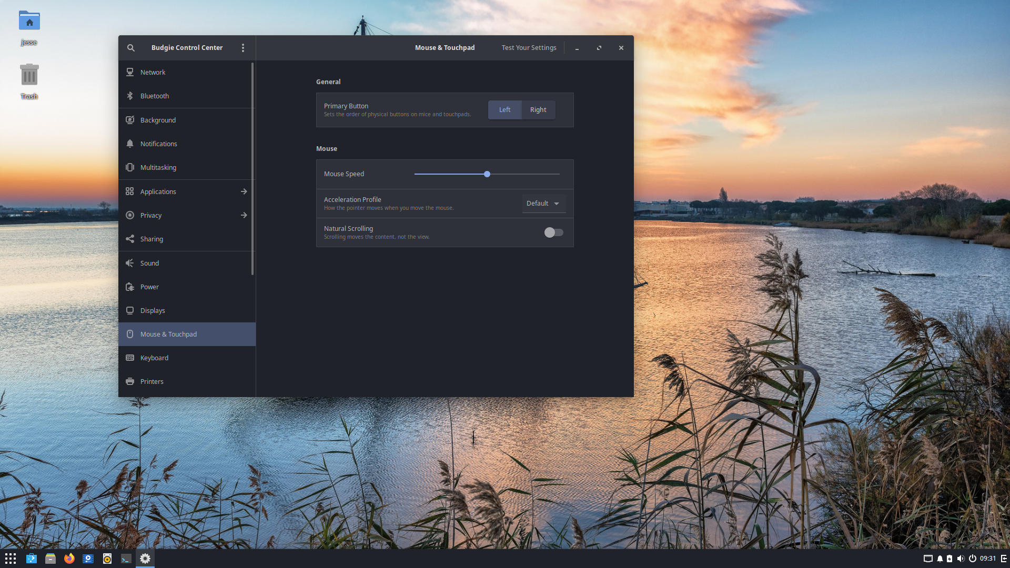Expand the Privacy submenu arrow
This screenshot has height=568, width=1010.
pos(244,215)
